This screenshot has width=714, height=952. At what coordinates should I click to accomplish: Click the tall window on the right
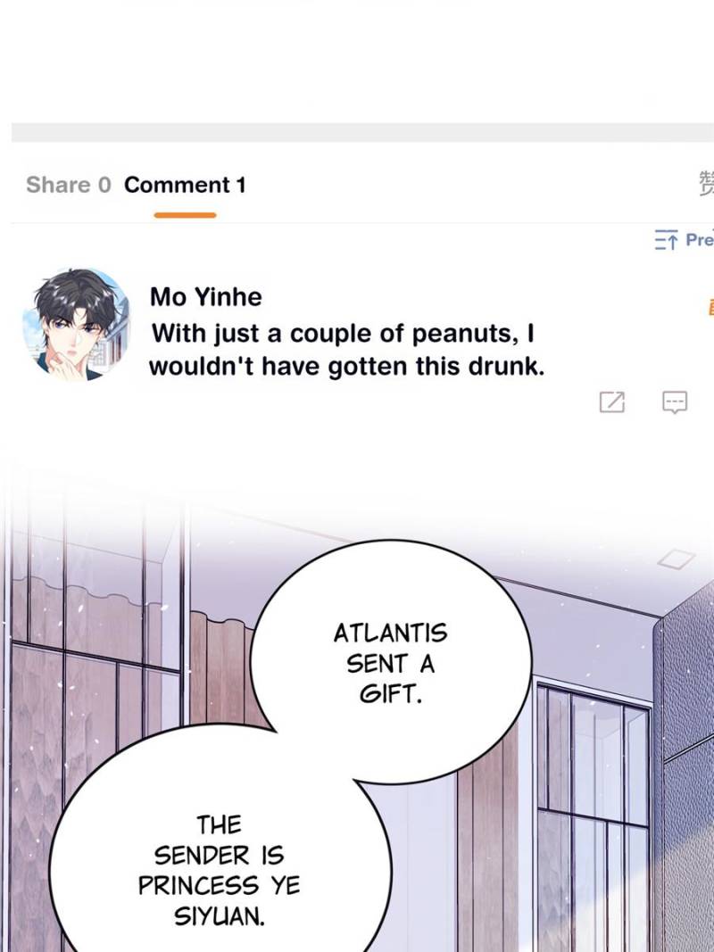[x=594, y=814]
